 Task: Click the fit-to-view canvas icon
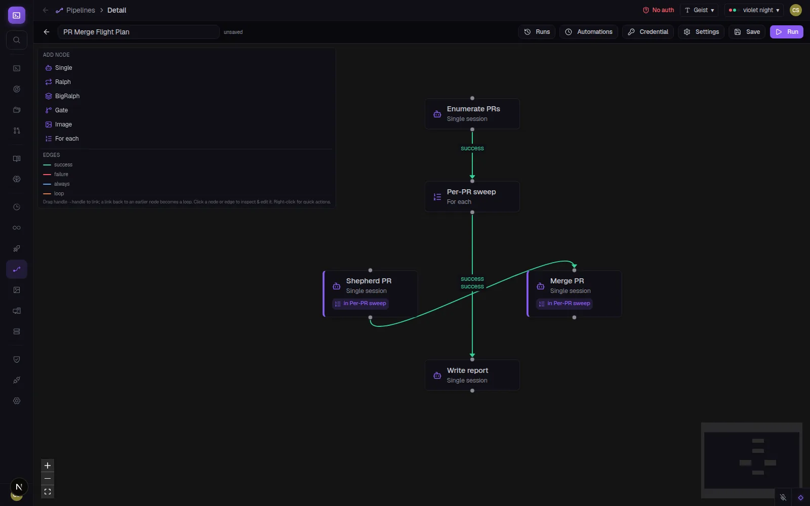(x=48, y=492)
